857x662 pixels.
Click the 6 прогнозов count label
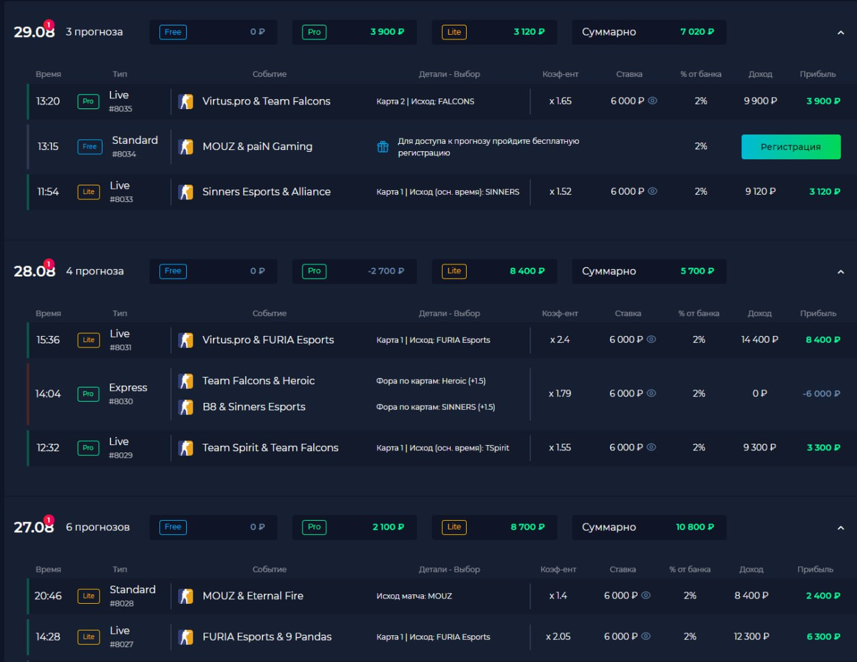98,527
